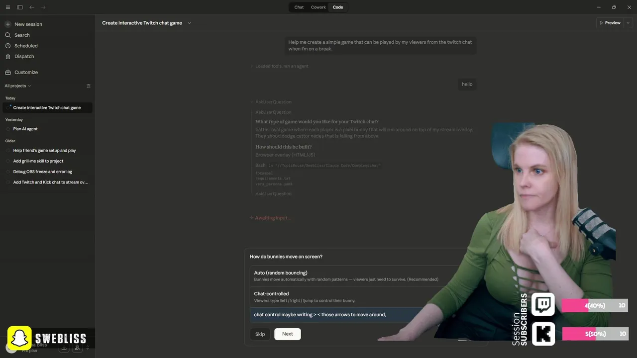The width and height of the screenshot is (637, 358).
Task: Click the Yesterday section label
Action: [x=14, y=120]
